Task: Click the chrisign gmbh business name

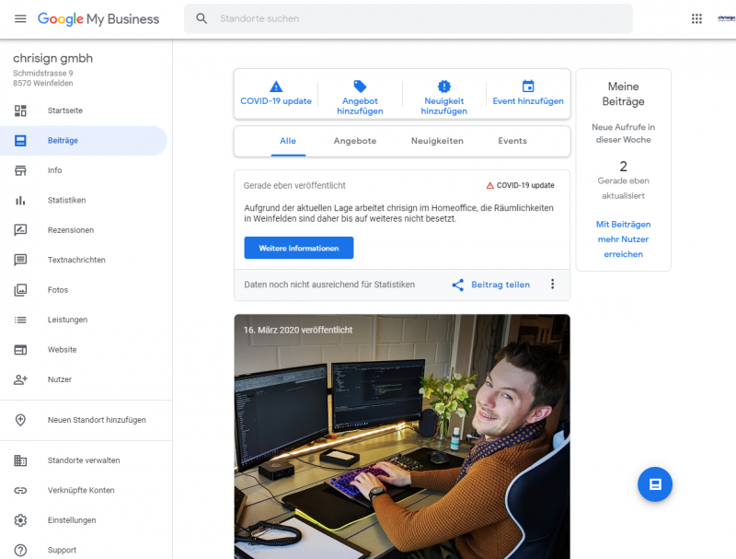Action: [x=53, y=58]
